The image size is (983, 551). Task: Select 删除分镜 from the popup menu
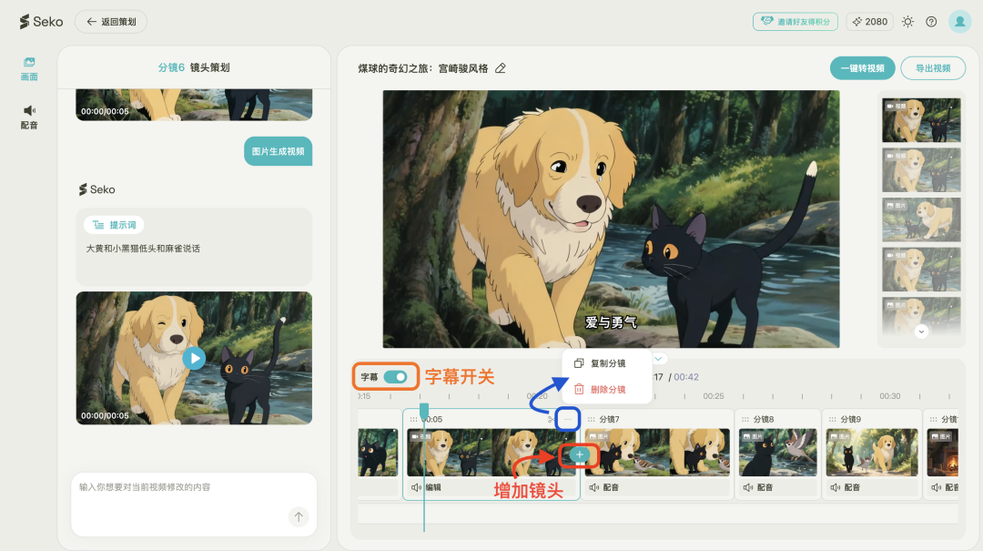pyautogui.click(x=601, y=389)
